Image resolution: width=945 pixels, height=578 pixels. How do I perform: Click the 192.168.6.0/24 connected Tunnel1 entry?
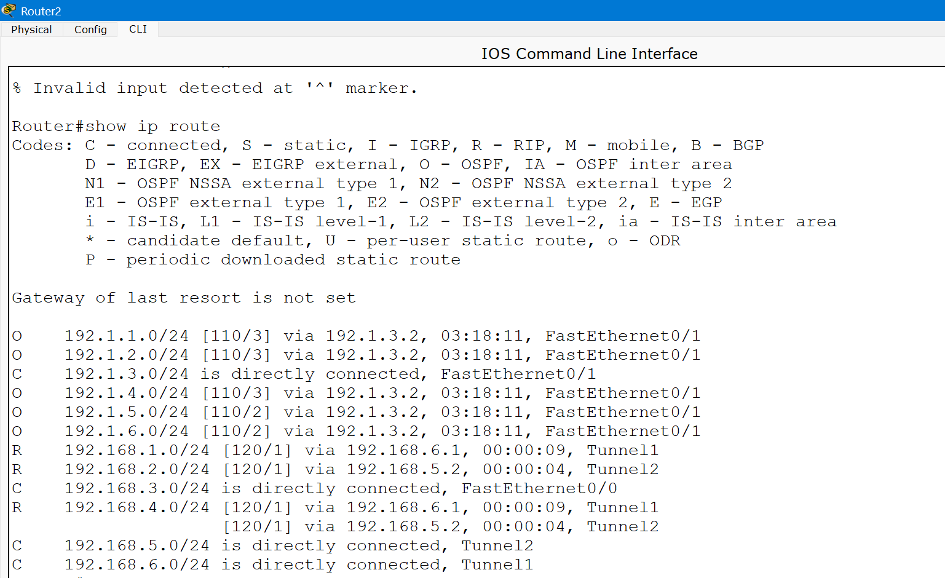coord(272,565)
